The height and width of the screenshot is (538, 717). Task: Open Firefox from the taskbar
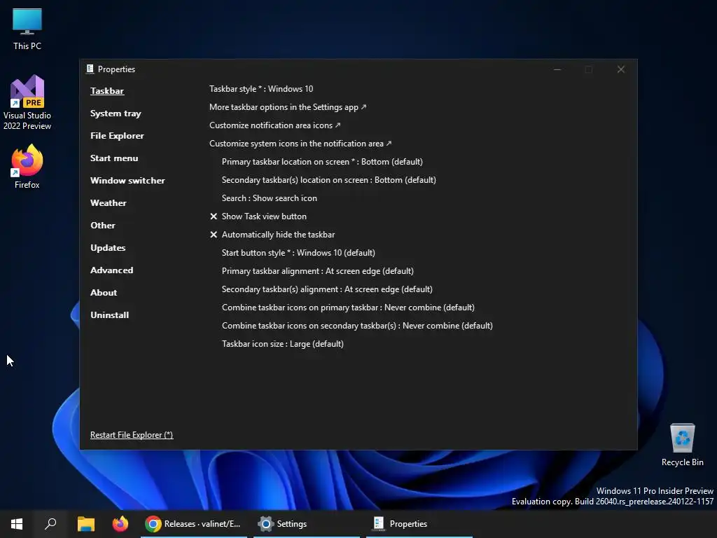(x=120, y=524)
